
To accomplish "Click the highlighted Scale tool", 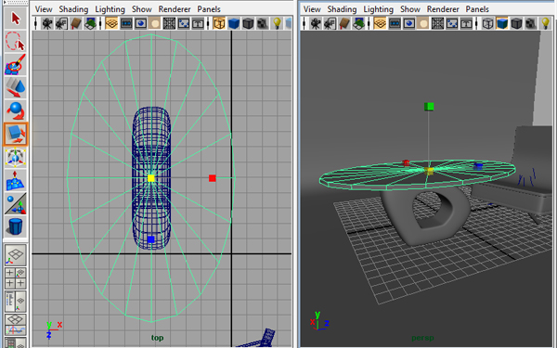I will tap(15, 135).
